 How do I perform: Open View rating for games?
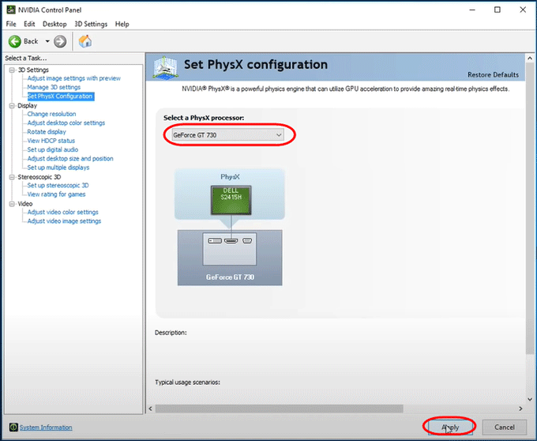pyautogui.click(x=57, y=194)
